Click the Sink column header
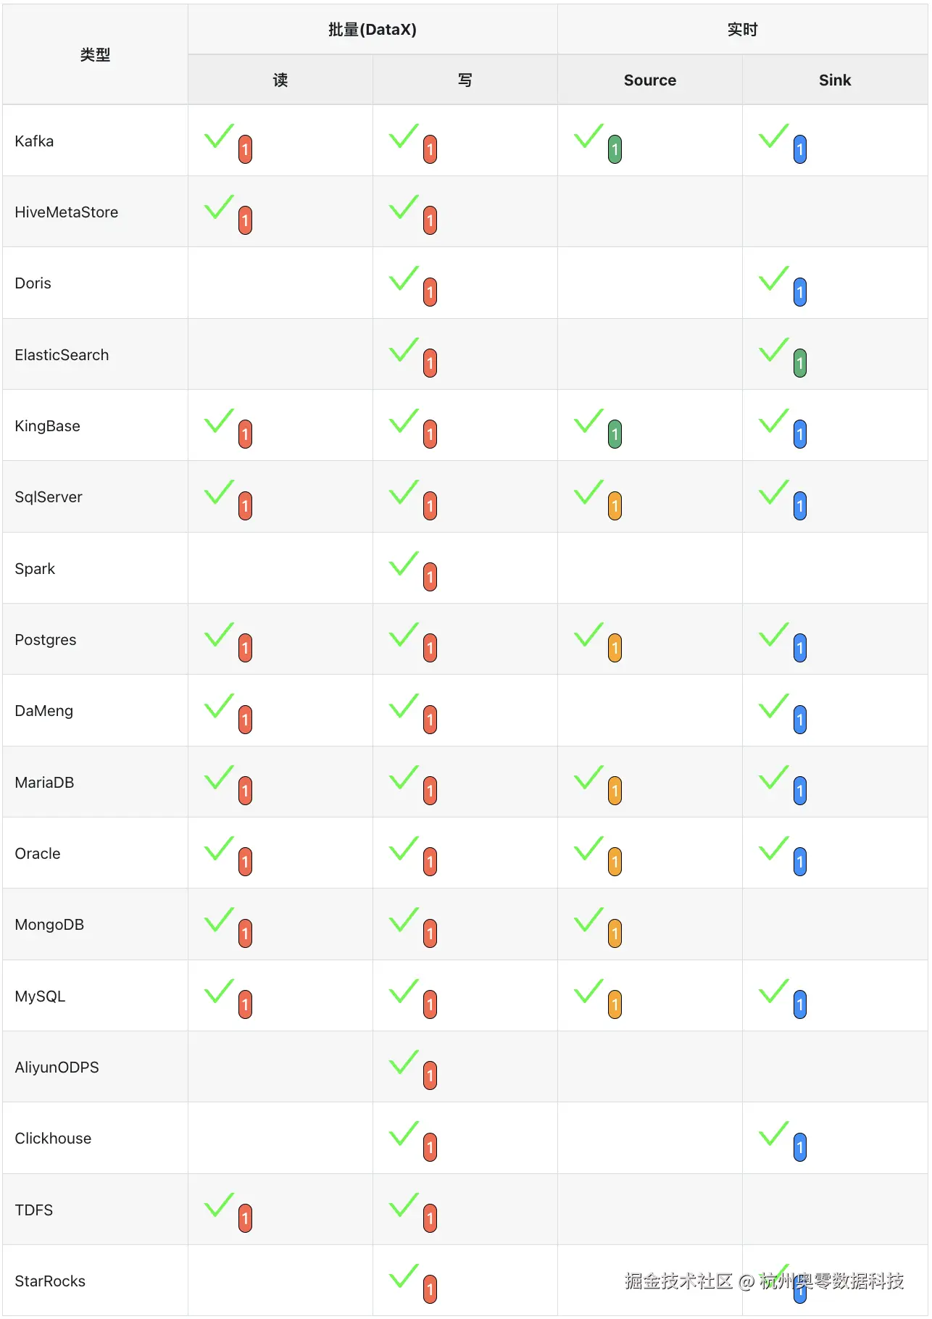Viewport: 932px width, 1319px height. click(834, 80)
